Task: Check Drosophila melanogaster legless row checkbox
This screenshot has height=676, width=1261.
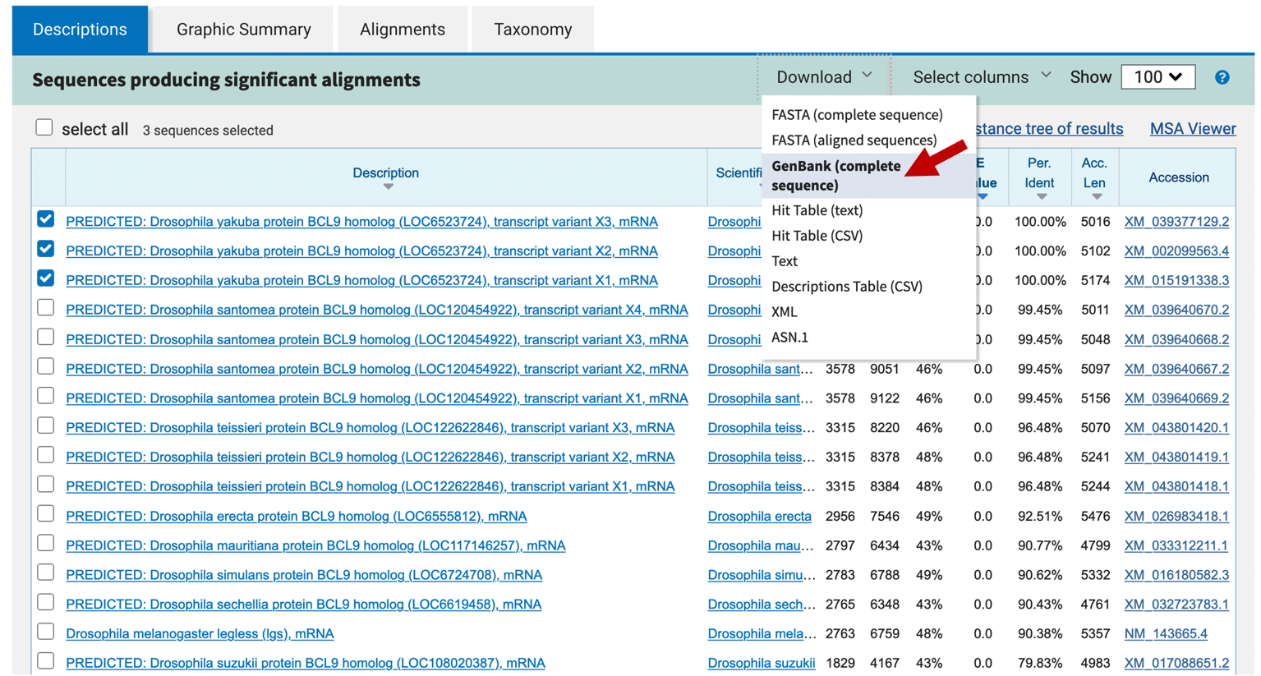Action: (46, 632)
